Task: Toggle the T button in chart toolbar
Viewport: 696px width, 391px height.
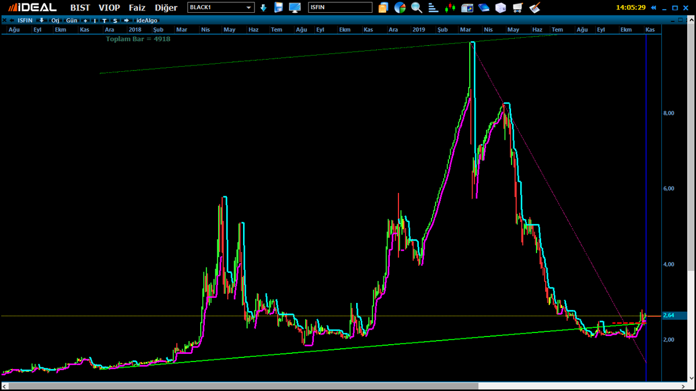Action: point(104,20)
